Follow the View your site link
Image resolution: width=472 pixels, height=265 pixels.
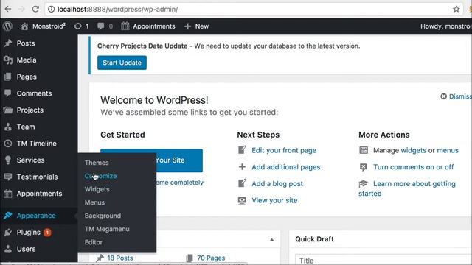(x=274, y=200)
